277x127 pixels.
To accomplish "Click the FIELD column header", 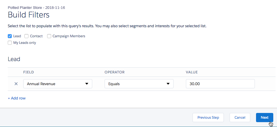I will tap(28, 72).
